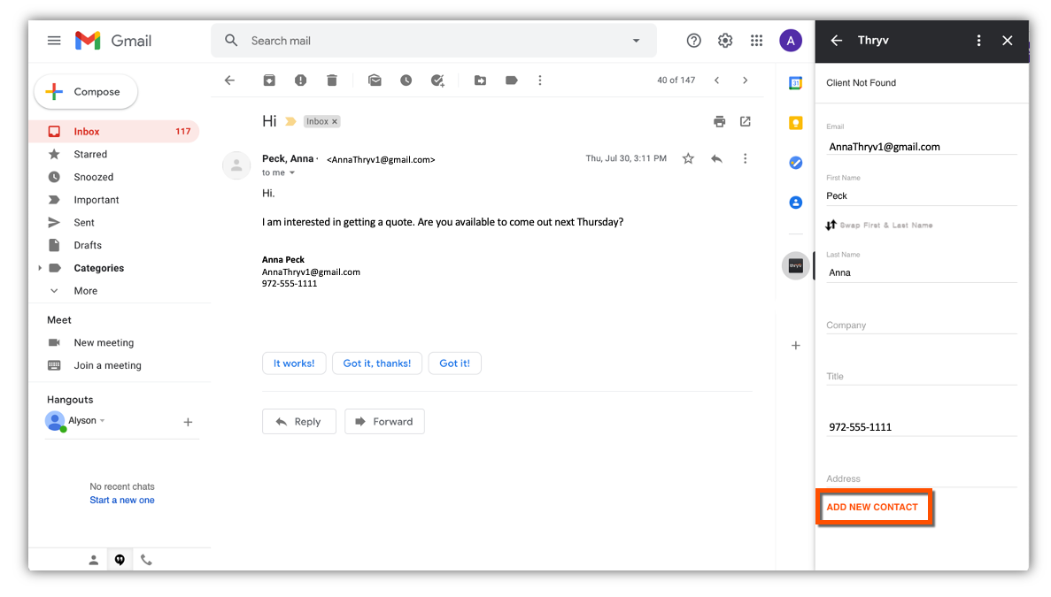This screenshot has width=1051, height=597.
Task: Open email in a new window
Action: click(x=746, y=121)
